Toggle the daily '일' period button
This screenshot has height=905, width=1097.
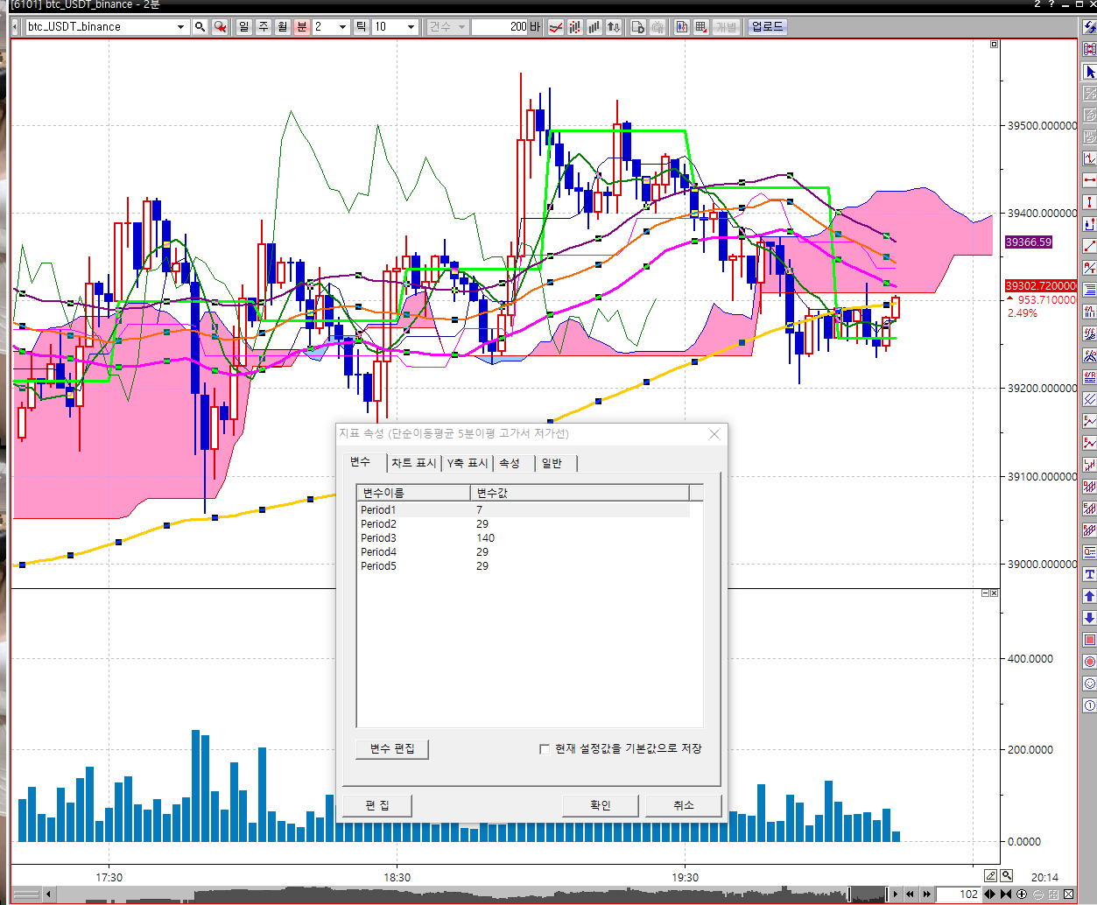point(244,27)
